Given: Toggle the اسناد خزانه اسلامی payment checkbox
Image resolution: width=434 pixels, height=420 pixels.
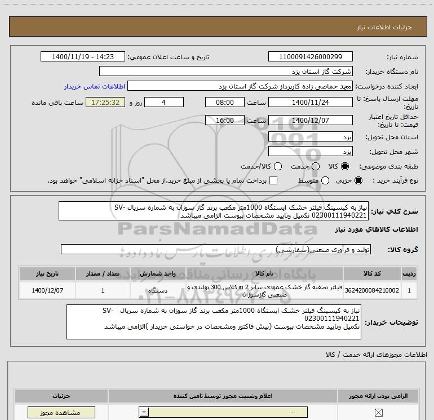Looking at the screenshot, I should tap(273, 180).
